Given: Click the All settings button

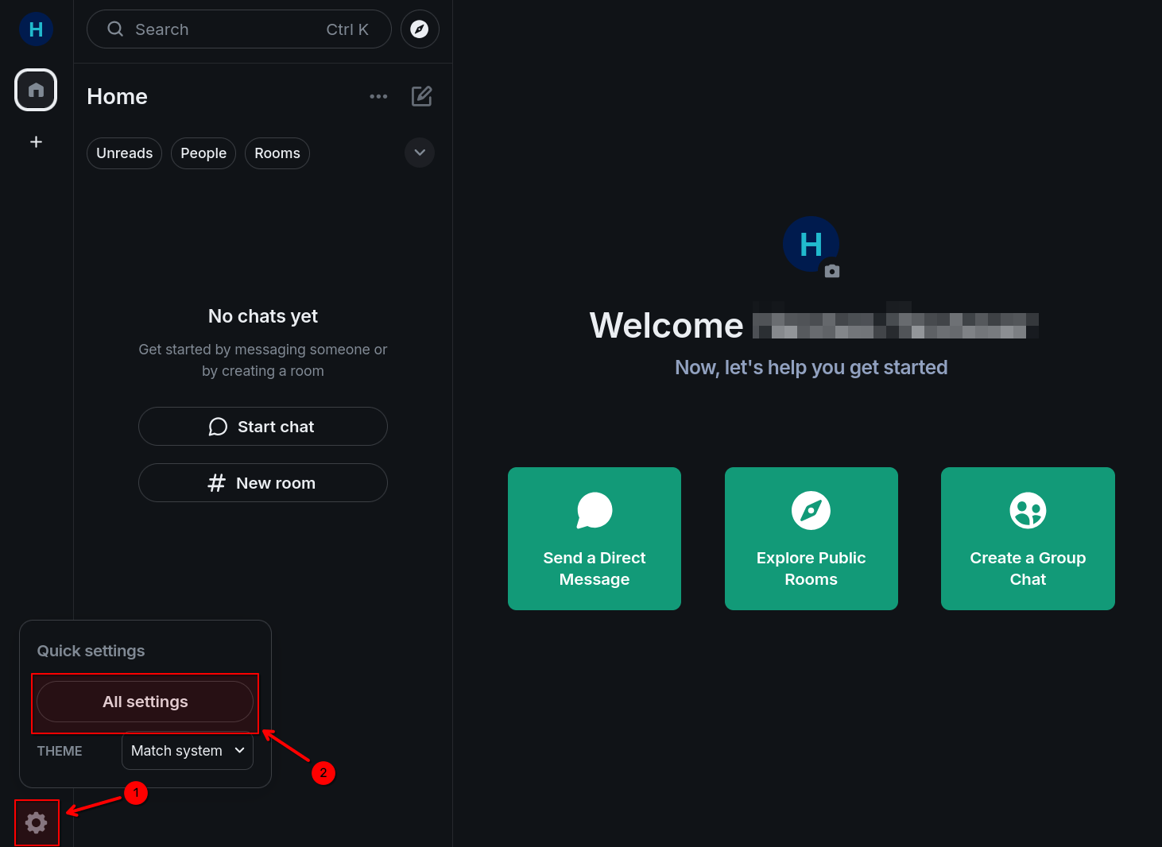Looking at the screenshot, I should [145, 702].
